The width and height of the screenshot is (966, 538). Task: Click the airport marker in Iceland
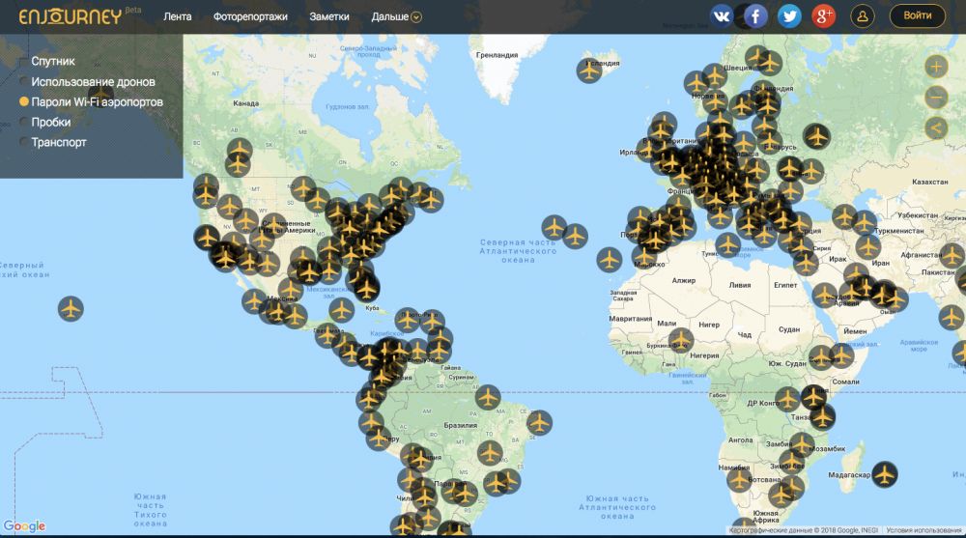point(589,71)
